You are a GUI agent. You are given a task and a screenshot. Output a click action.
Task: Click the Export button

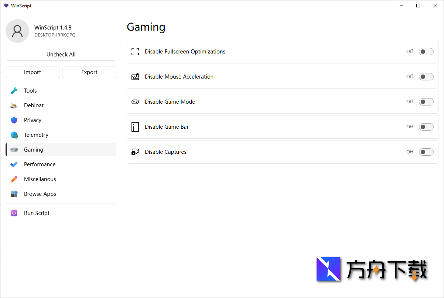pos(89,72)
